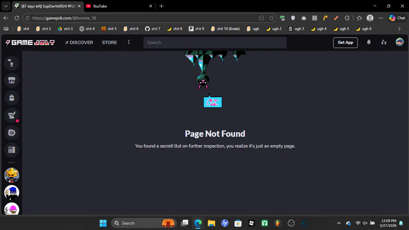This screenshot has height=230, width=409.
Task: Open the yellow star character community
Action: (11, 175)
